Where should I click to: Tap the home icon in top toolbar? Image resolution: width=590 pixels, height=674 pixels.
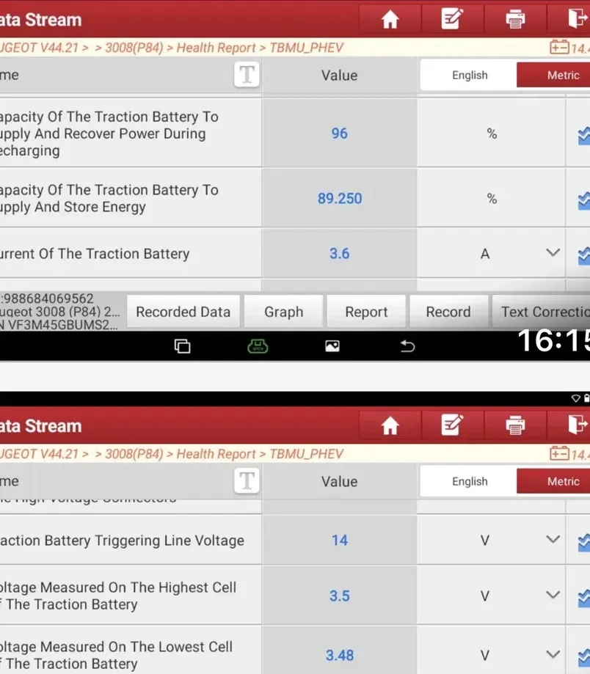point(390,19)
